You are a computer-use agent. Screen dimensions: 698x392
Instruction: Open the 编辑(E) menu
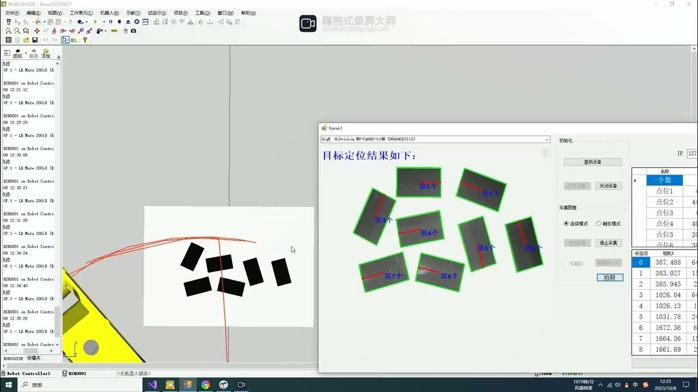(33, 13)
